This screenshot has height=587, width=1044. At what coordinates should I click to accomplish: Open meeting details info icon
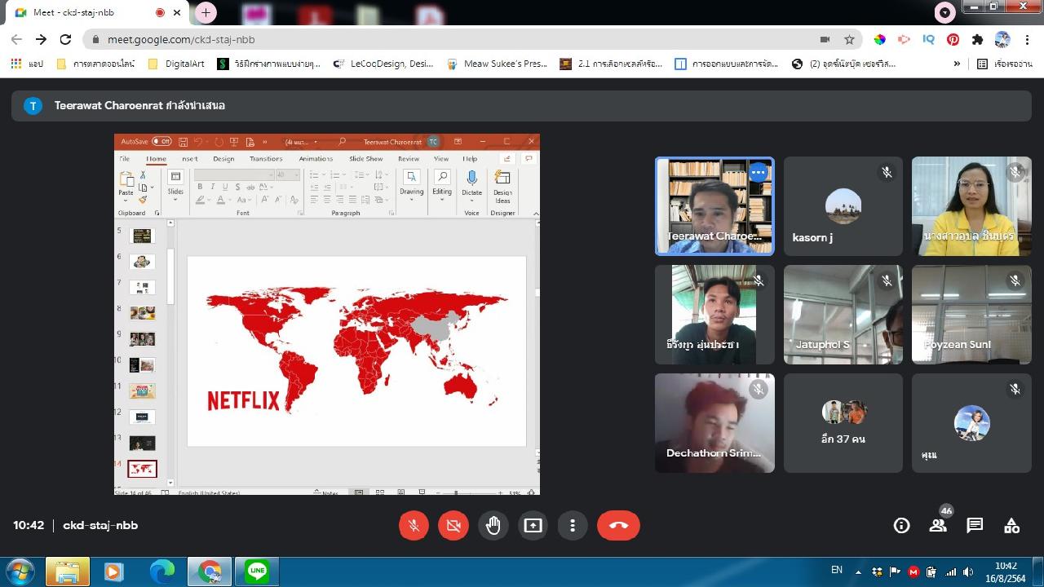tap(901, 526)
